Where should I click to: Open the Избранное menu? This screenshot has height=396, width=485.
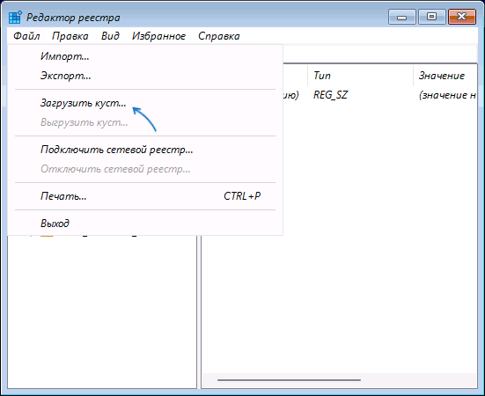(x=158, y=36)
